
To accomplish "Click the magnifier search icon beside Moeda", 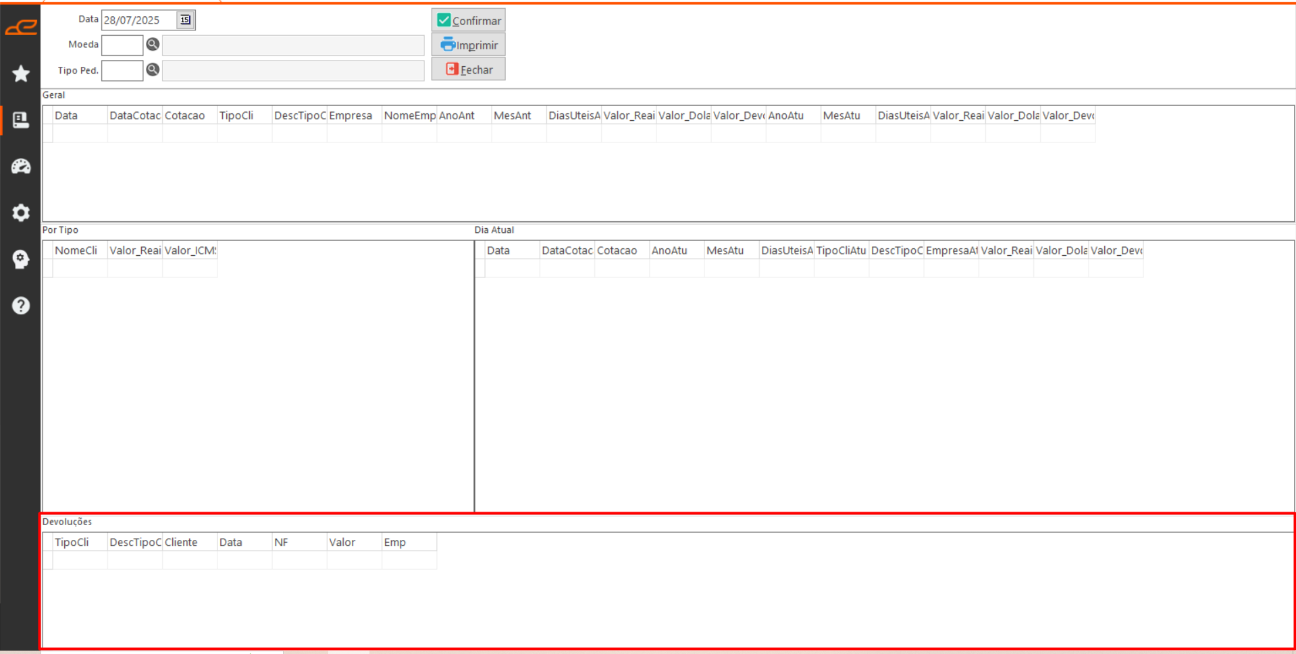I will [153, 45].
